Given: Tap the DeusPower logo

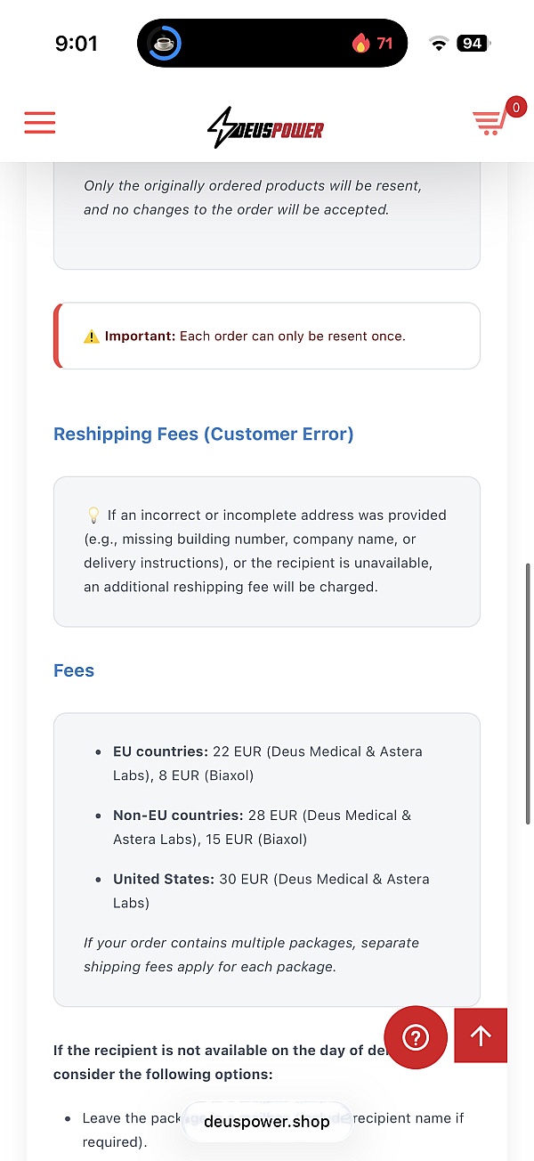Looking at the screenshot, I should (x=266, y=128).
